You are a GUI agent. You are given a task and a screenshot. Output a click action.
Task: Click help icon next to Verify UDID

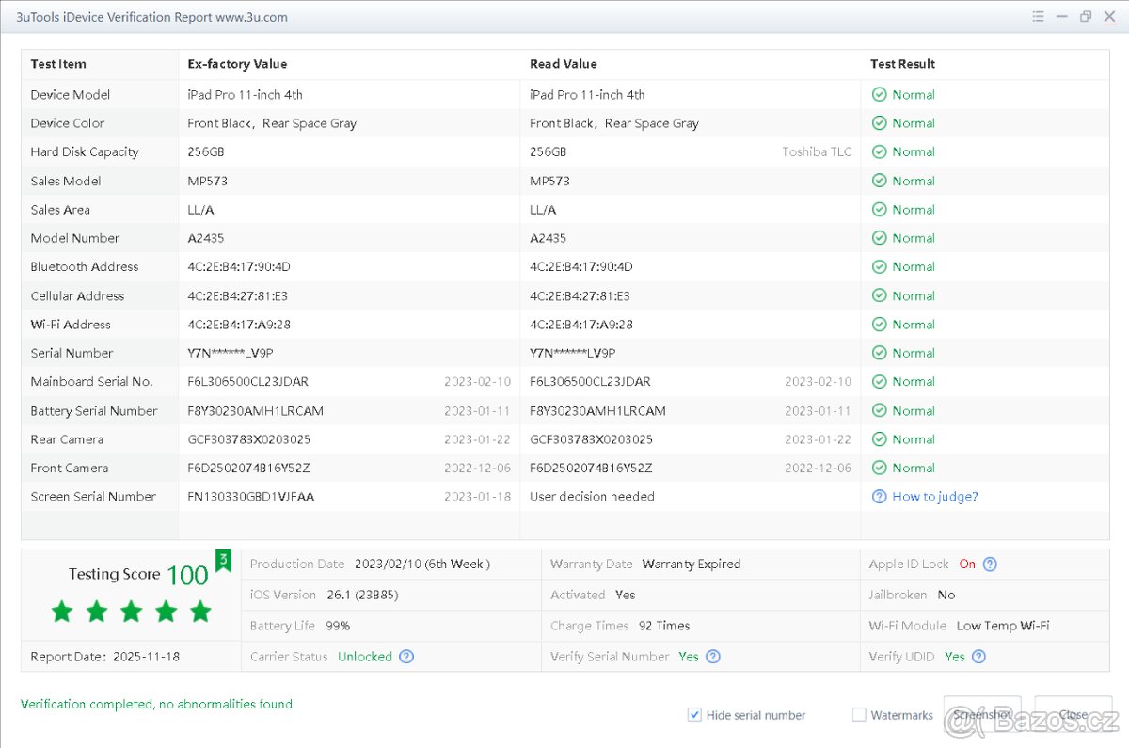978,657
